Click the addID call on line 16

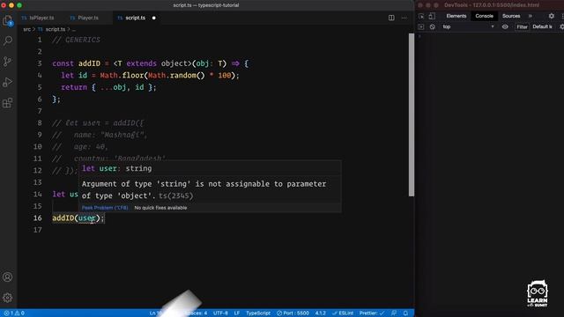63,218
